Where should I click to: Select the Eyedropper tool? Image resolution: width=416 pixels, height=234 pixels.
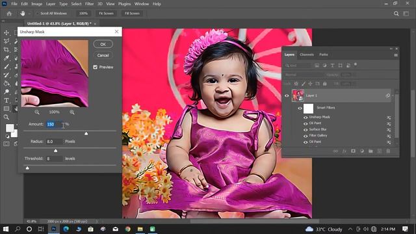tap(6, 58)
